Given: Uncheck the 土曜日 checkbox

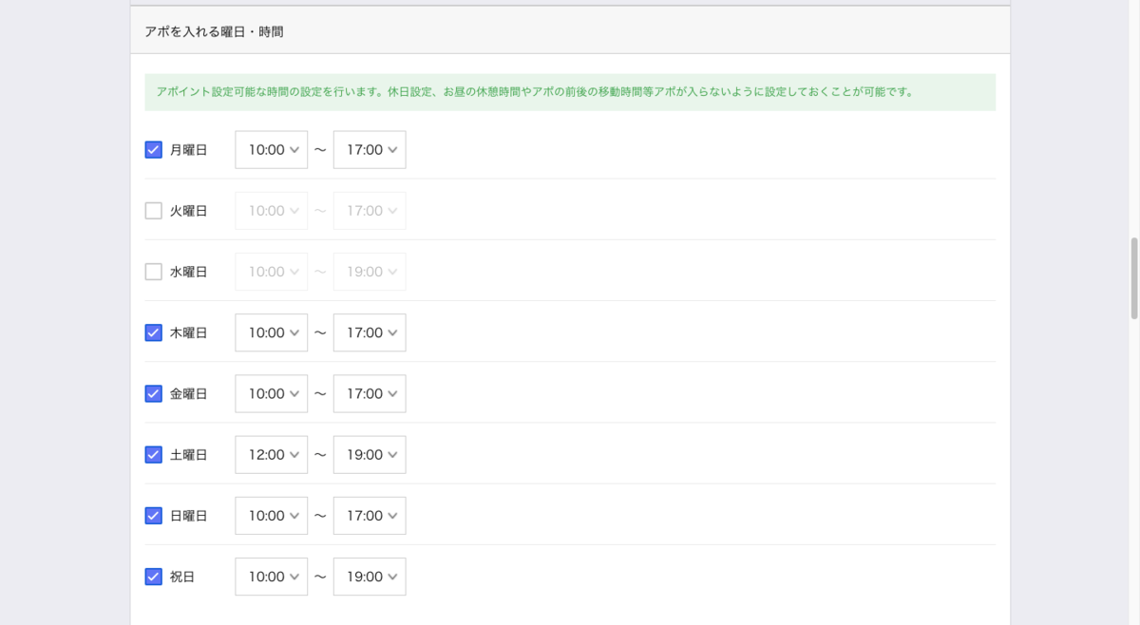Looking at the screenshot, I should click(x=153, y=454).
